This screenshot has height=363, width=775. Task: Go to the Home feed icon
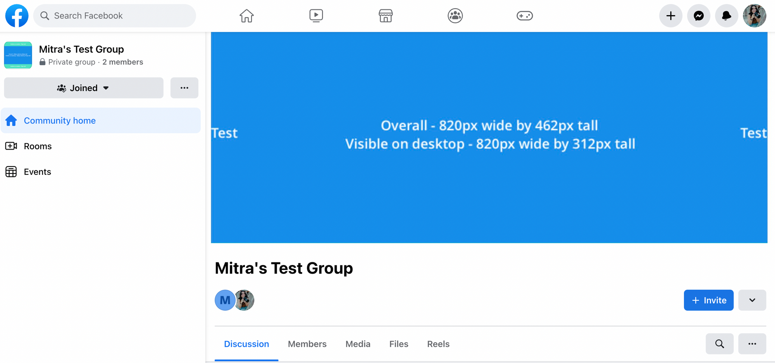[246, 16]
